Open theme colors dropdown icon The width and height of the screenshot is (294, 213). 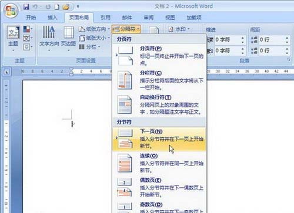(x=28, y=29)
